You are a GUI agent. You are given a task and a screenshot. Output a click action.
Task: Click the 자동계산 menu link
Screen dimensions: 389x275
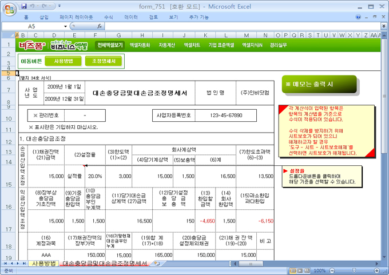tap(166, 45)
